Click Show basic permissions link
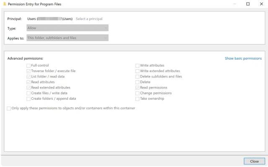 tap(243, 58)
